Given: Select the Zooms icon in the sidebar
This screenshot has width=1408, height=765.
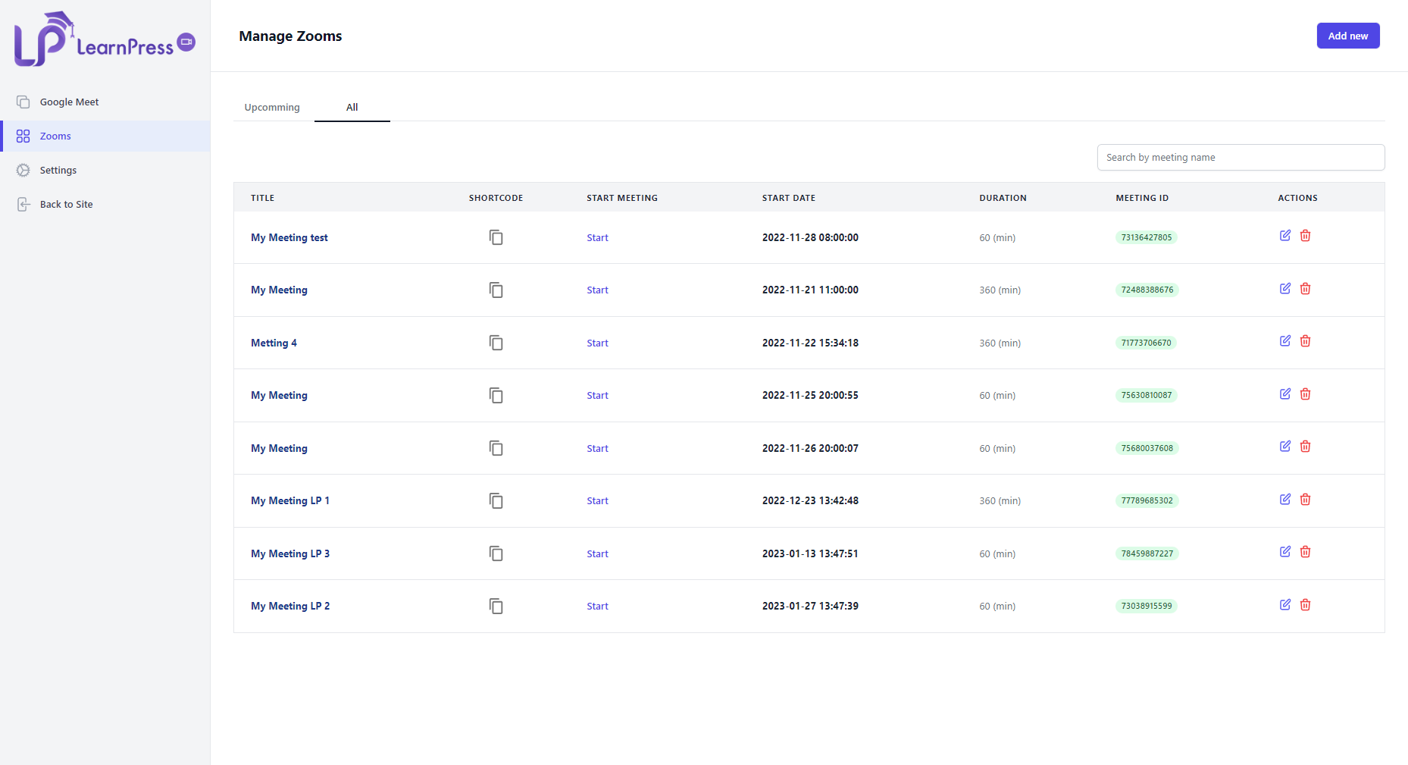Looking at the screenshot, I should [x=22, y=136].
